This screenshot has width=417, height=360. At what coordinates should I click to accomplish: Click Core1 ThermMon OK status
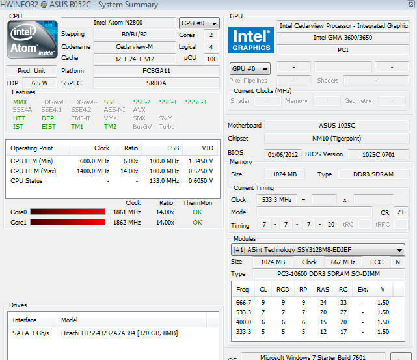tap(197, 223)
